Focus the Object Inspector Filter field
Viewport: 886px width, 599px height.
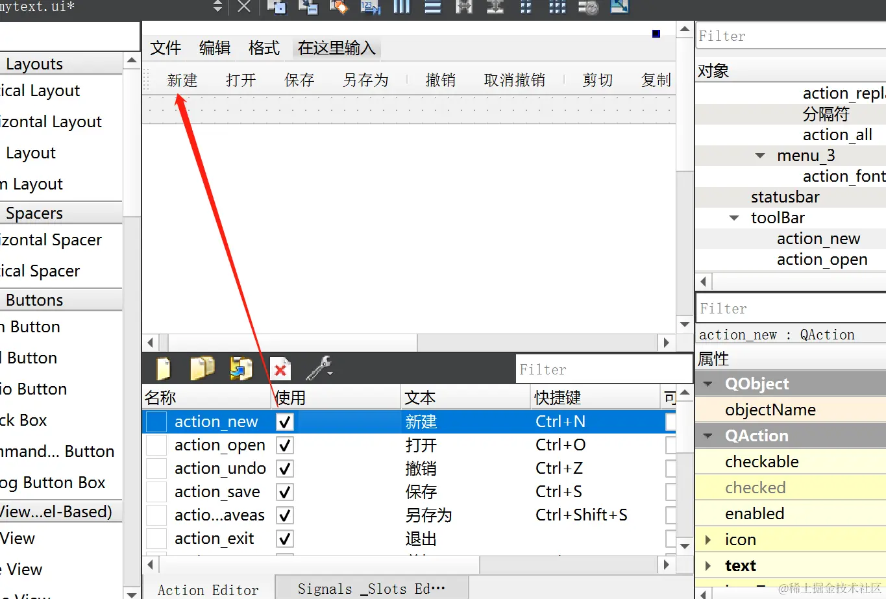[x=791, y=36]
